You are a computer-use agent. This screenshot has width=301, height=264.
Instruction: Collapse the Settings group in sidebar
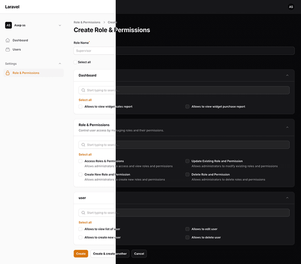tap(60, 64)
